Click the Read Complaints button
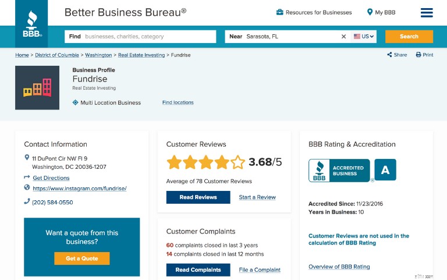The height and width of the screenshot is (280, 447). (x=198, y=270)
